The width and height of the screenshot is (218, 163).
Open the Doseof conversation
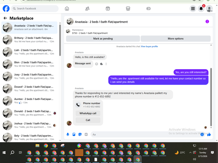29,89
